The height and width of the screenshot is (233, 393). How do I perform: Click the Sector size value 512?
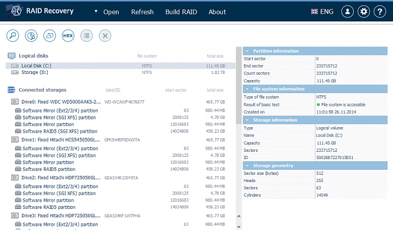click(319, 173)
